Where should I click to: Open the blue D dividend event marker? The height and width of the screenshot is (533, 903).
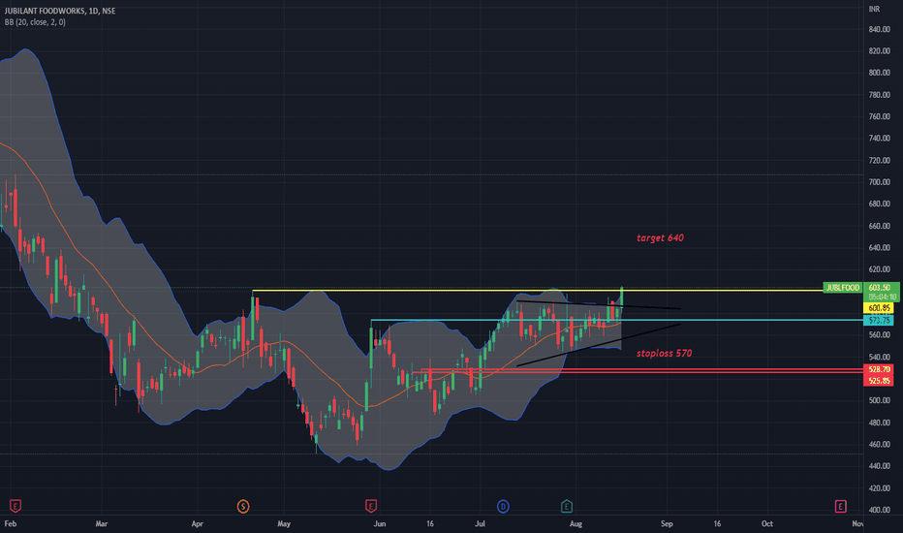503,507
